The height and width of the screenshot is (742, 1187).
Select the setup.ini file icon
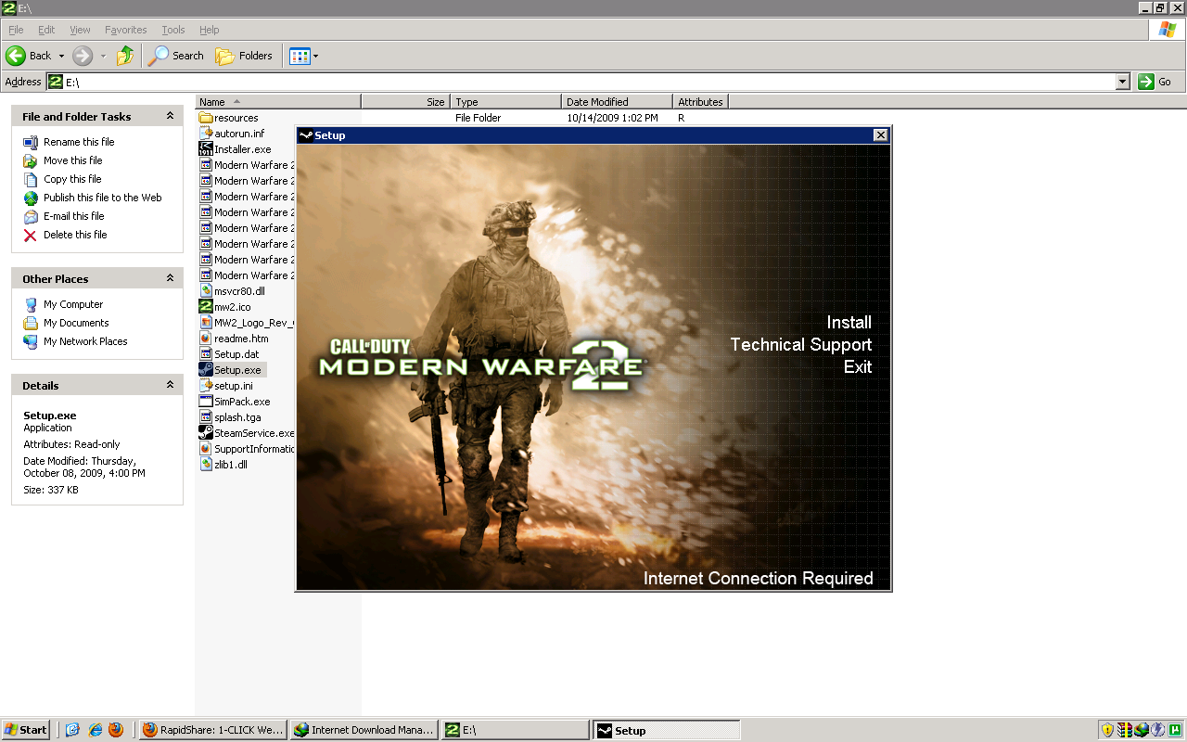(206, 386)
